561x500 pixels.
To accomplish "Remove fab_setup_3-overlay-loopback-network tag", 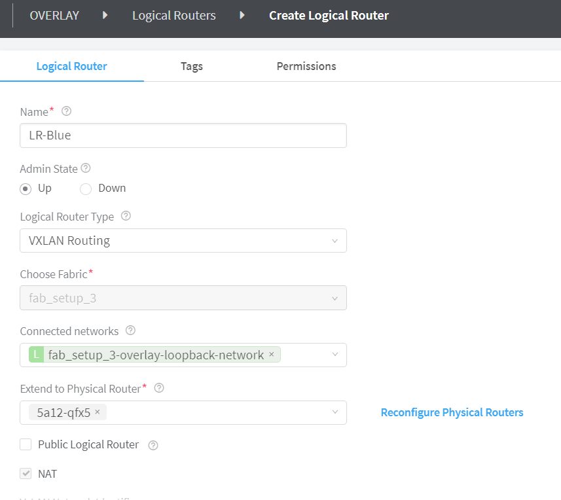I will 272,354.
